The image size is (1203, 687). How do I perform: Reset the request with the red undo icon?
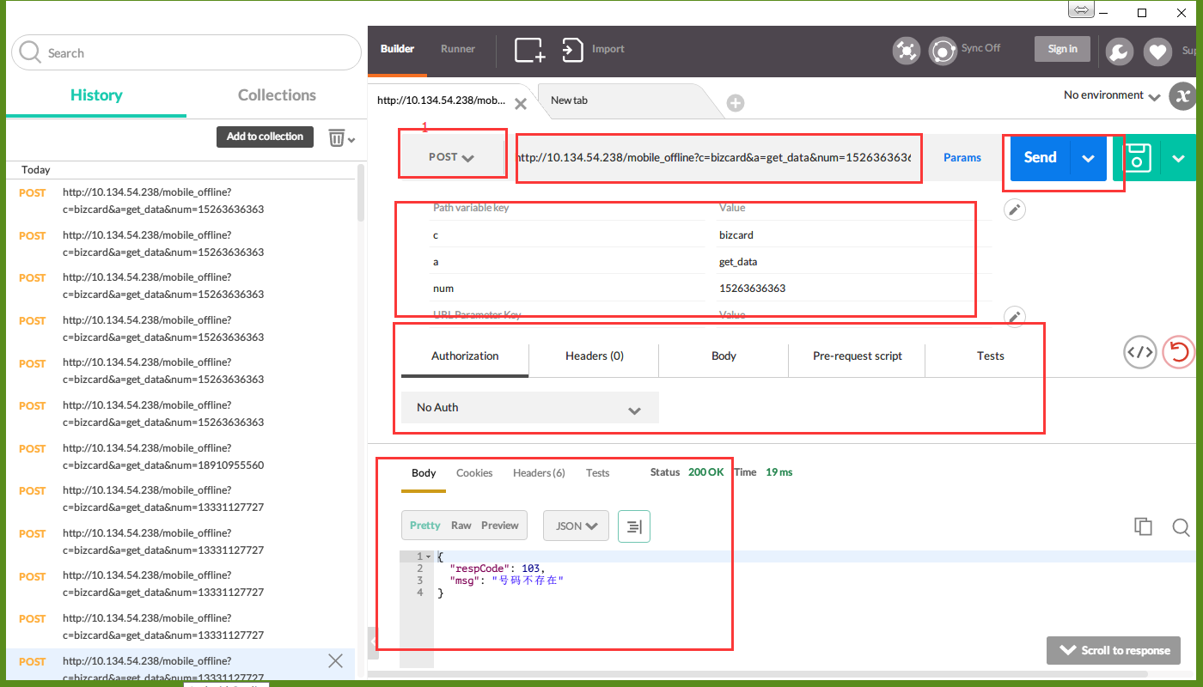pyautogui.click(x=1179, y=351)
